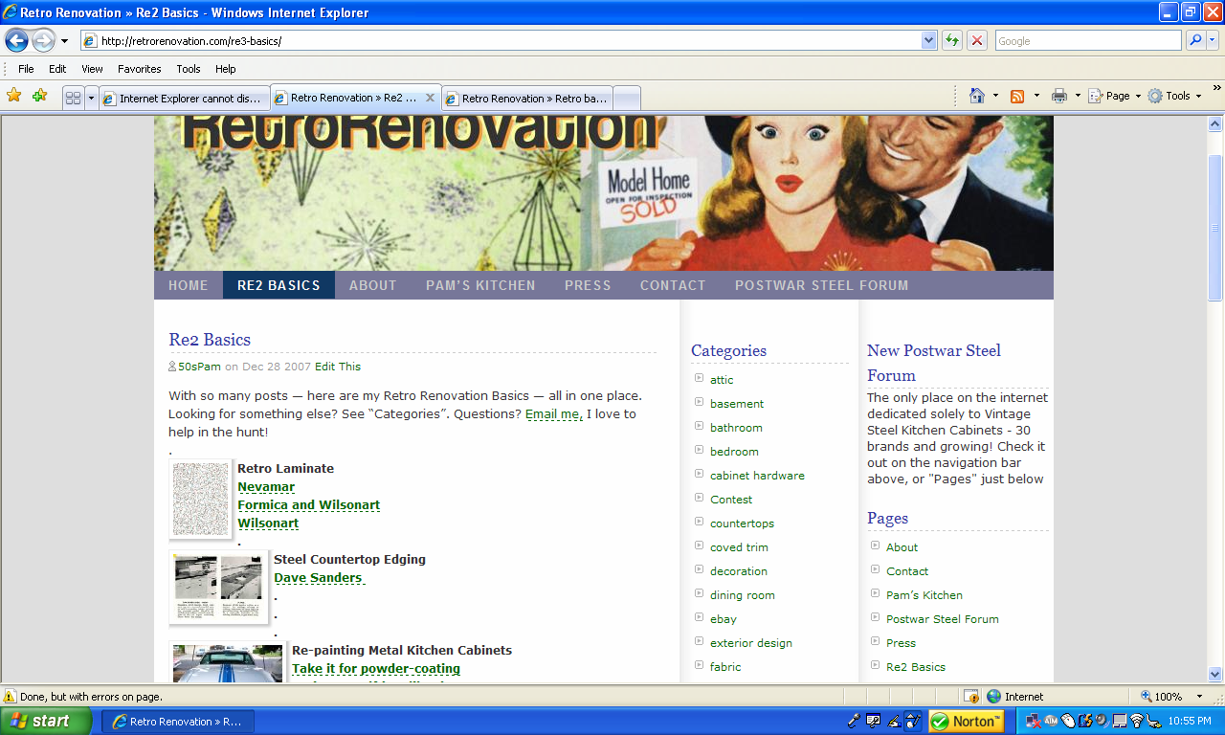Open the 'Formica and Wilsonart' link
The image size is (1225, 735).
coord(308,505)
